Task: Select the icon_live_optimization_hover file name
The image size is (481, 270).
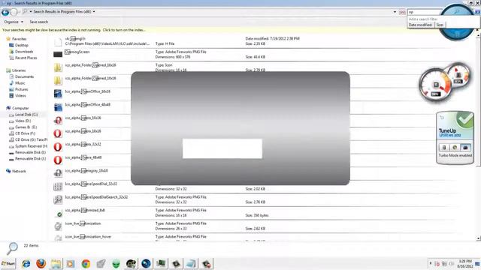Action: click(88, 237)
